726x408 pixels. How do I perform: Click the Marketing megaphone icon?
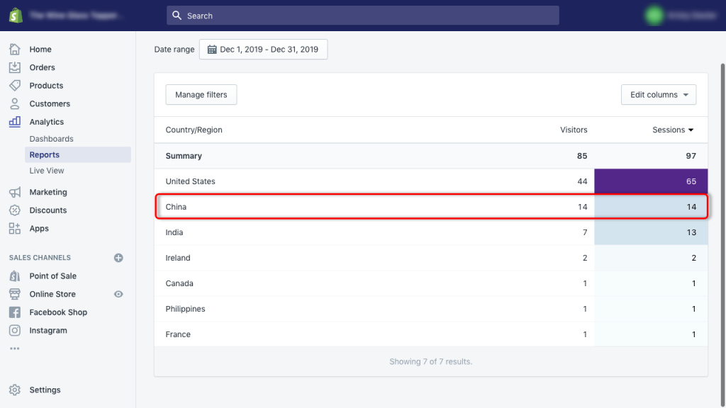point(15,192)
